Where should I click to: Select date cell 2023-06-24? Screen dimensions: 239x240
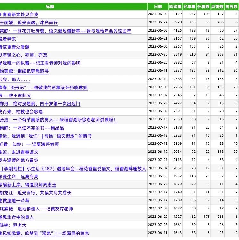coord(158,22)
